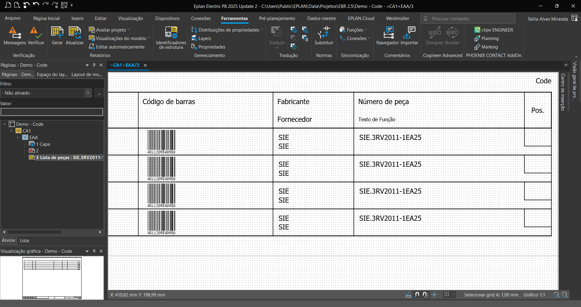Open the Mensagens message management tool
The height and width of the screenshot is (307, 581).
pos(15,36)
